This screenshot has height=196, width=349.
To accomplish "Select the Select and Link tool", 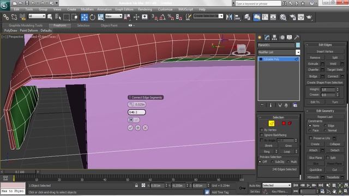I will 6,17.
